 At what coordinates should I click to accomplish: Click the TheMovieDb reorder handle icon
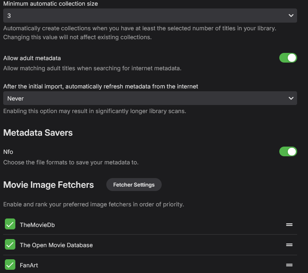pyautogui.click(x=289, y=225)
